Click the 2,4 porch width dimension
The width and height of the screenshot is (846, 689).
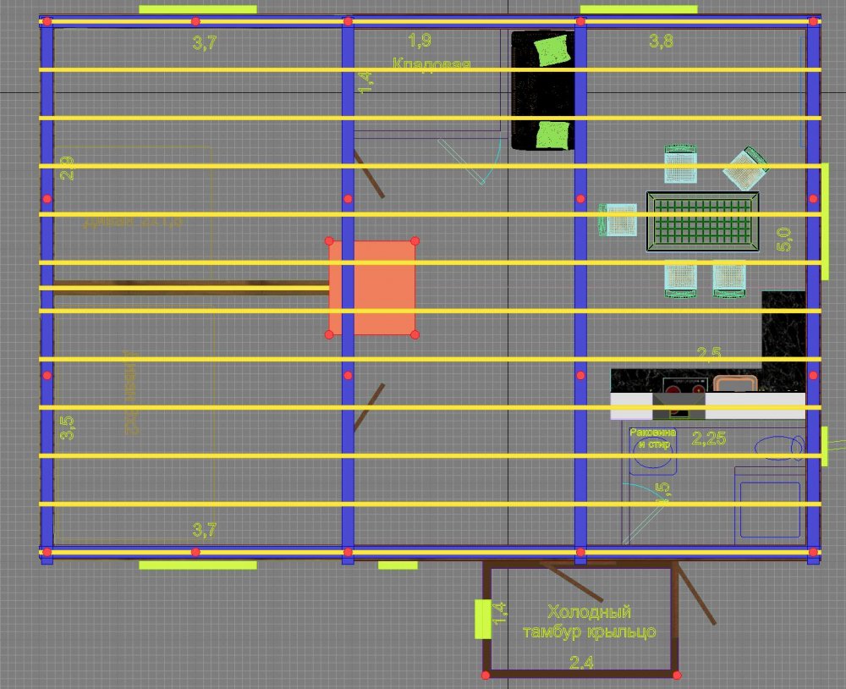point(581,663)
